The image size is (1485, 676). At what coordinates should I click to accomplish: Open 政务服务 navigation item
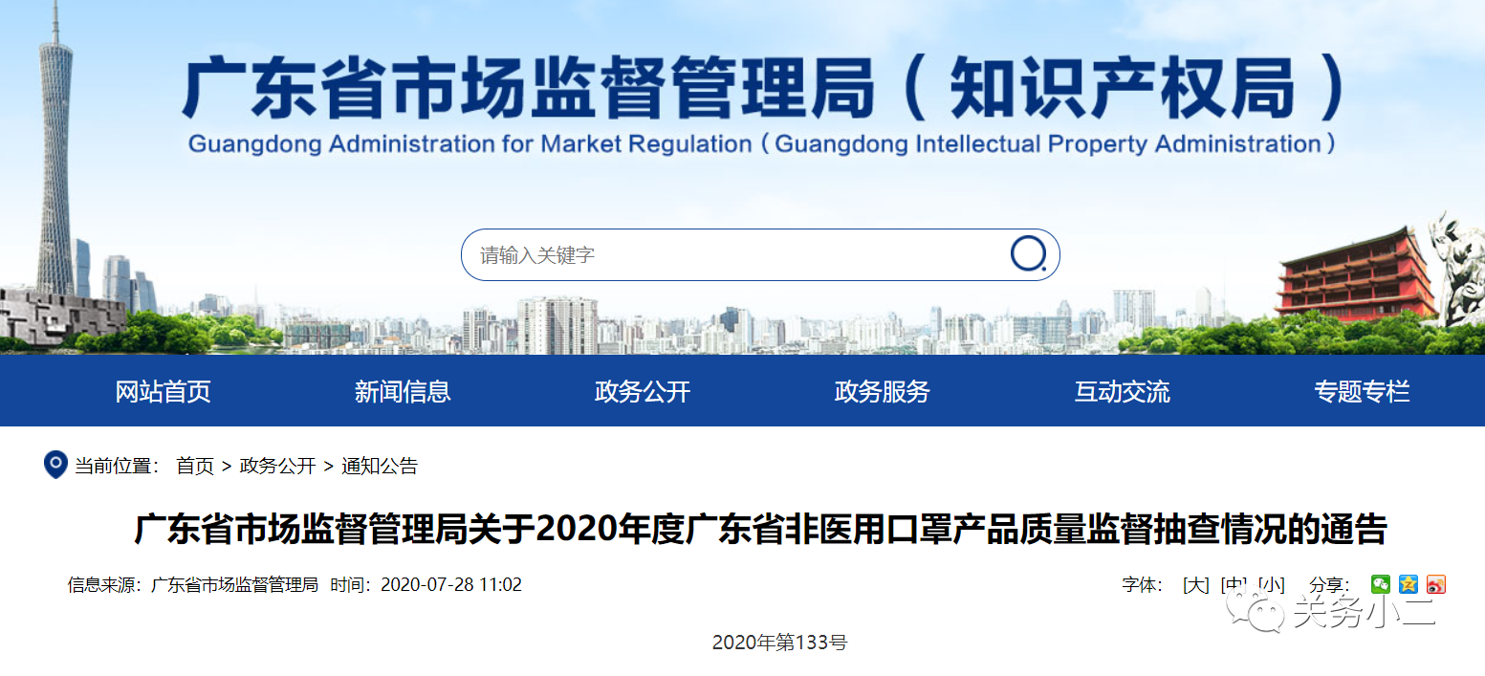coord(883,391)
